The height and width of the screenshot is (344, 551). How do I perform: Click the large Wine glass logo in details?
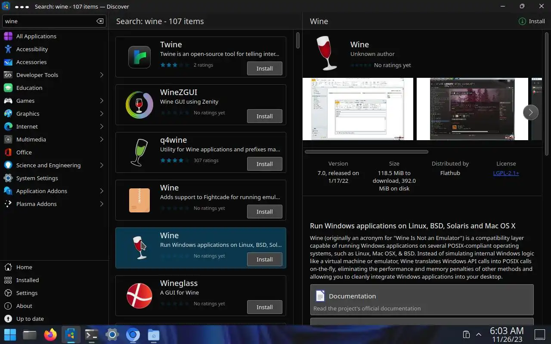coord(326,53)
